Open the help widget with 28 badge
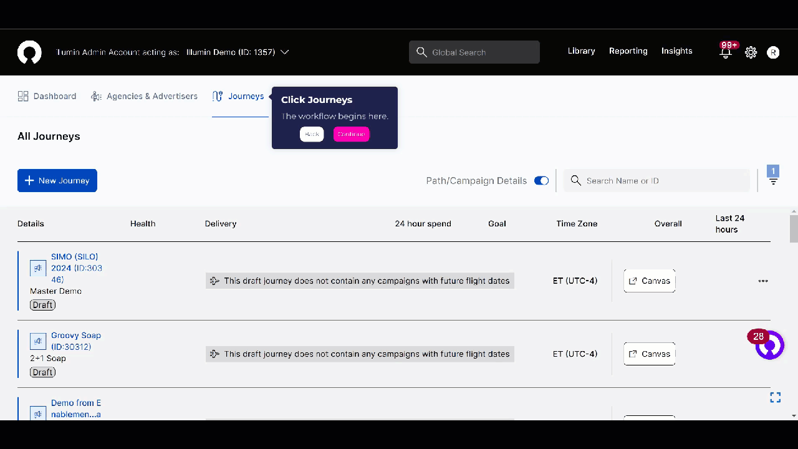 (769, 345)
